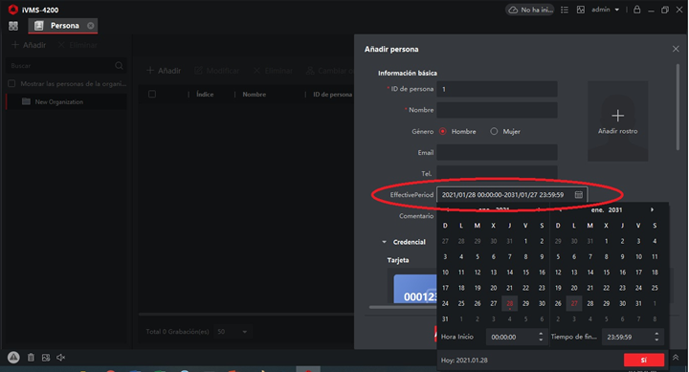Screen dimensions: 689x372
Task: Click the alarm warning icon in the status bar
Action: point(13,357)
